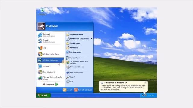Viewport: 193px width, 108px height.
Task: Select the Help and Support menu label
Action: point(76,73)
